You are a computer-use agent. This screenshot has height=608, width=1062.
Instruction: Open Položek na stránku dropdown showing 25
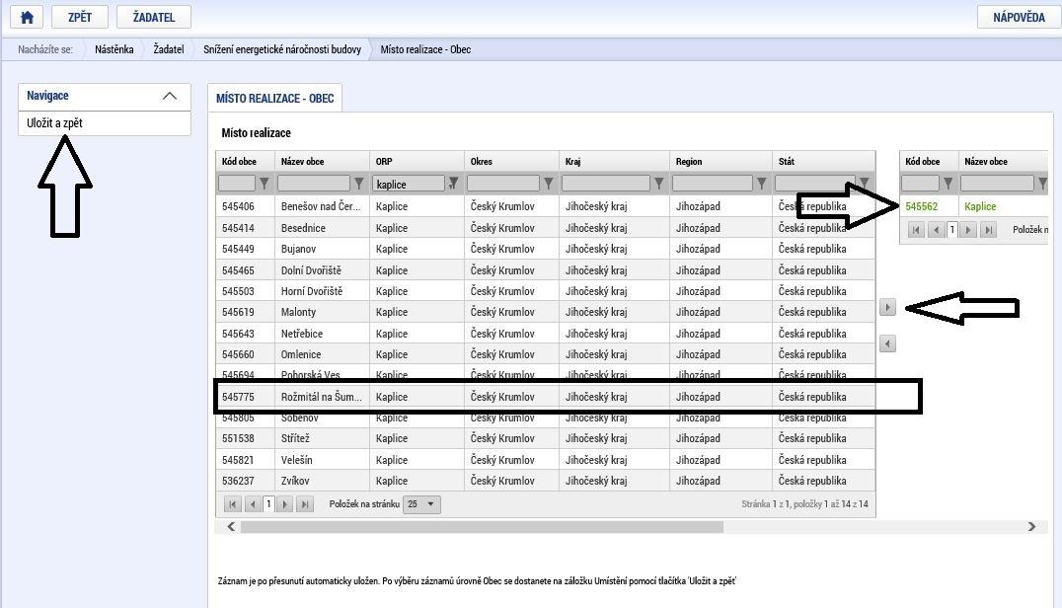pyautogui.click(x=421, y=504)
